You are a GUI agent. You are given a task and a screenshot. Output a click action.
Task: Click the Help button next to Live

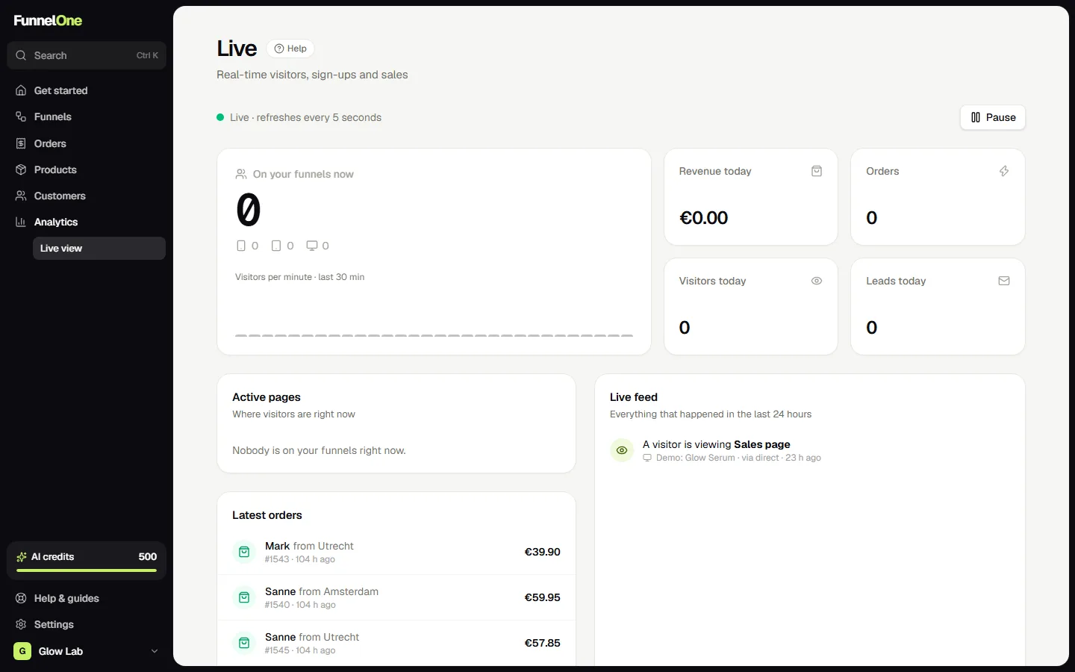290,49
